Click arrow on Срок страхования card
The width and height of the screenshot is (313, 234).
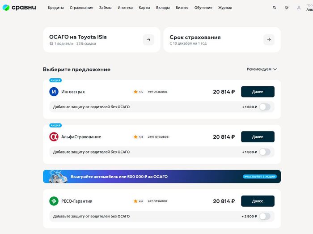(269, 40)
